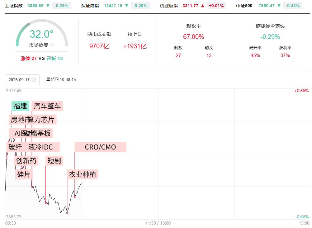This screenshot has width=312, height=228.
Task: Click the CSI 500 down triangle
Action: tap(279, 6)
